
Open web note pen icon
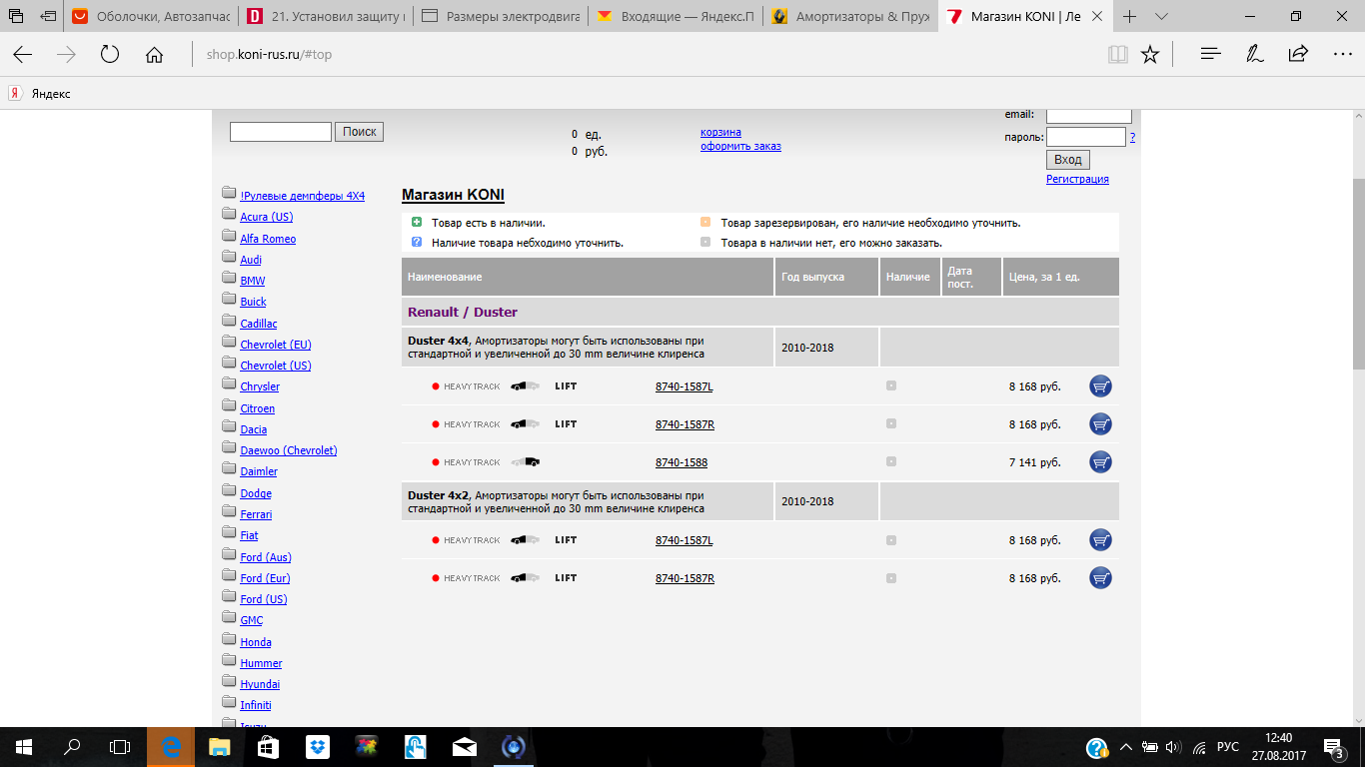point(1255,55)
